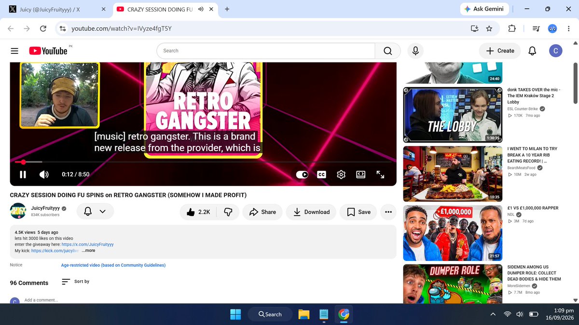
Task: Open the browser extensions puzzle icon
Action: click(x=512, y=29)
